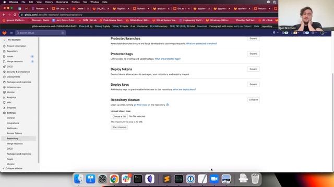Open Sublime Text from the Dock
Viewport: 334px width, 187px height.
point(167,179)
